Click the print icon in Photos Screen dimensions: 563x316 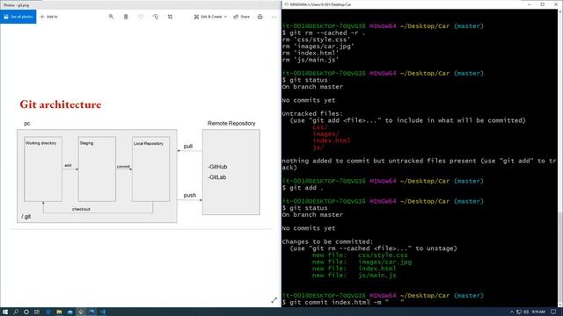(x=260, y=17)
